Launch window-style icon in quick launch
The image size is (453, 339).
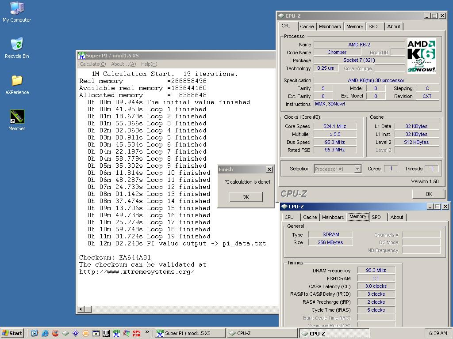(x=96, y=333)
